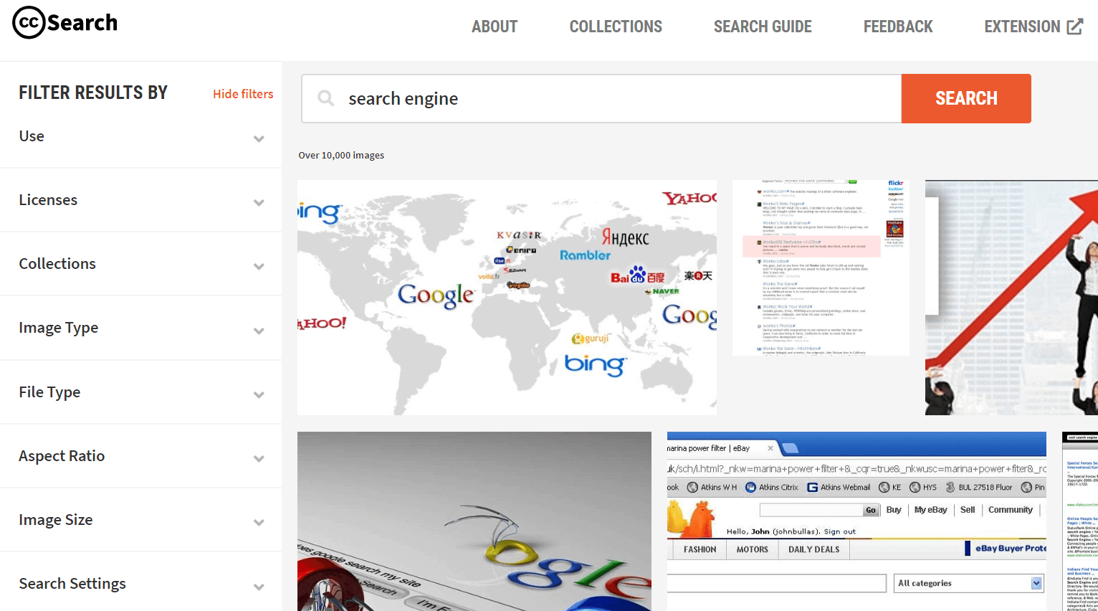Open the Search Guide
1098x611 pixels.
[x=763, y=27]
